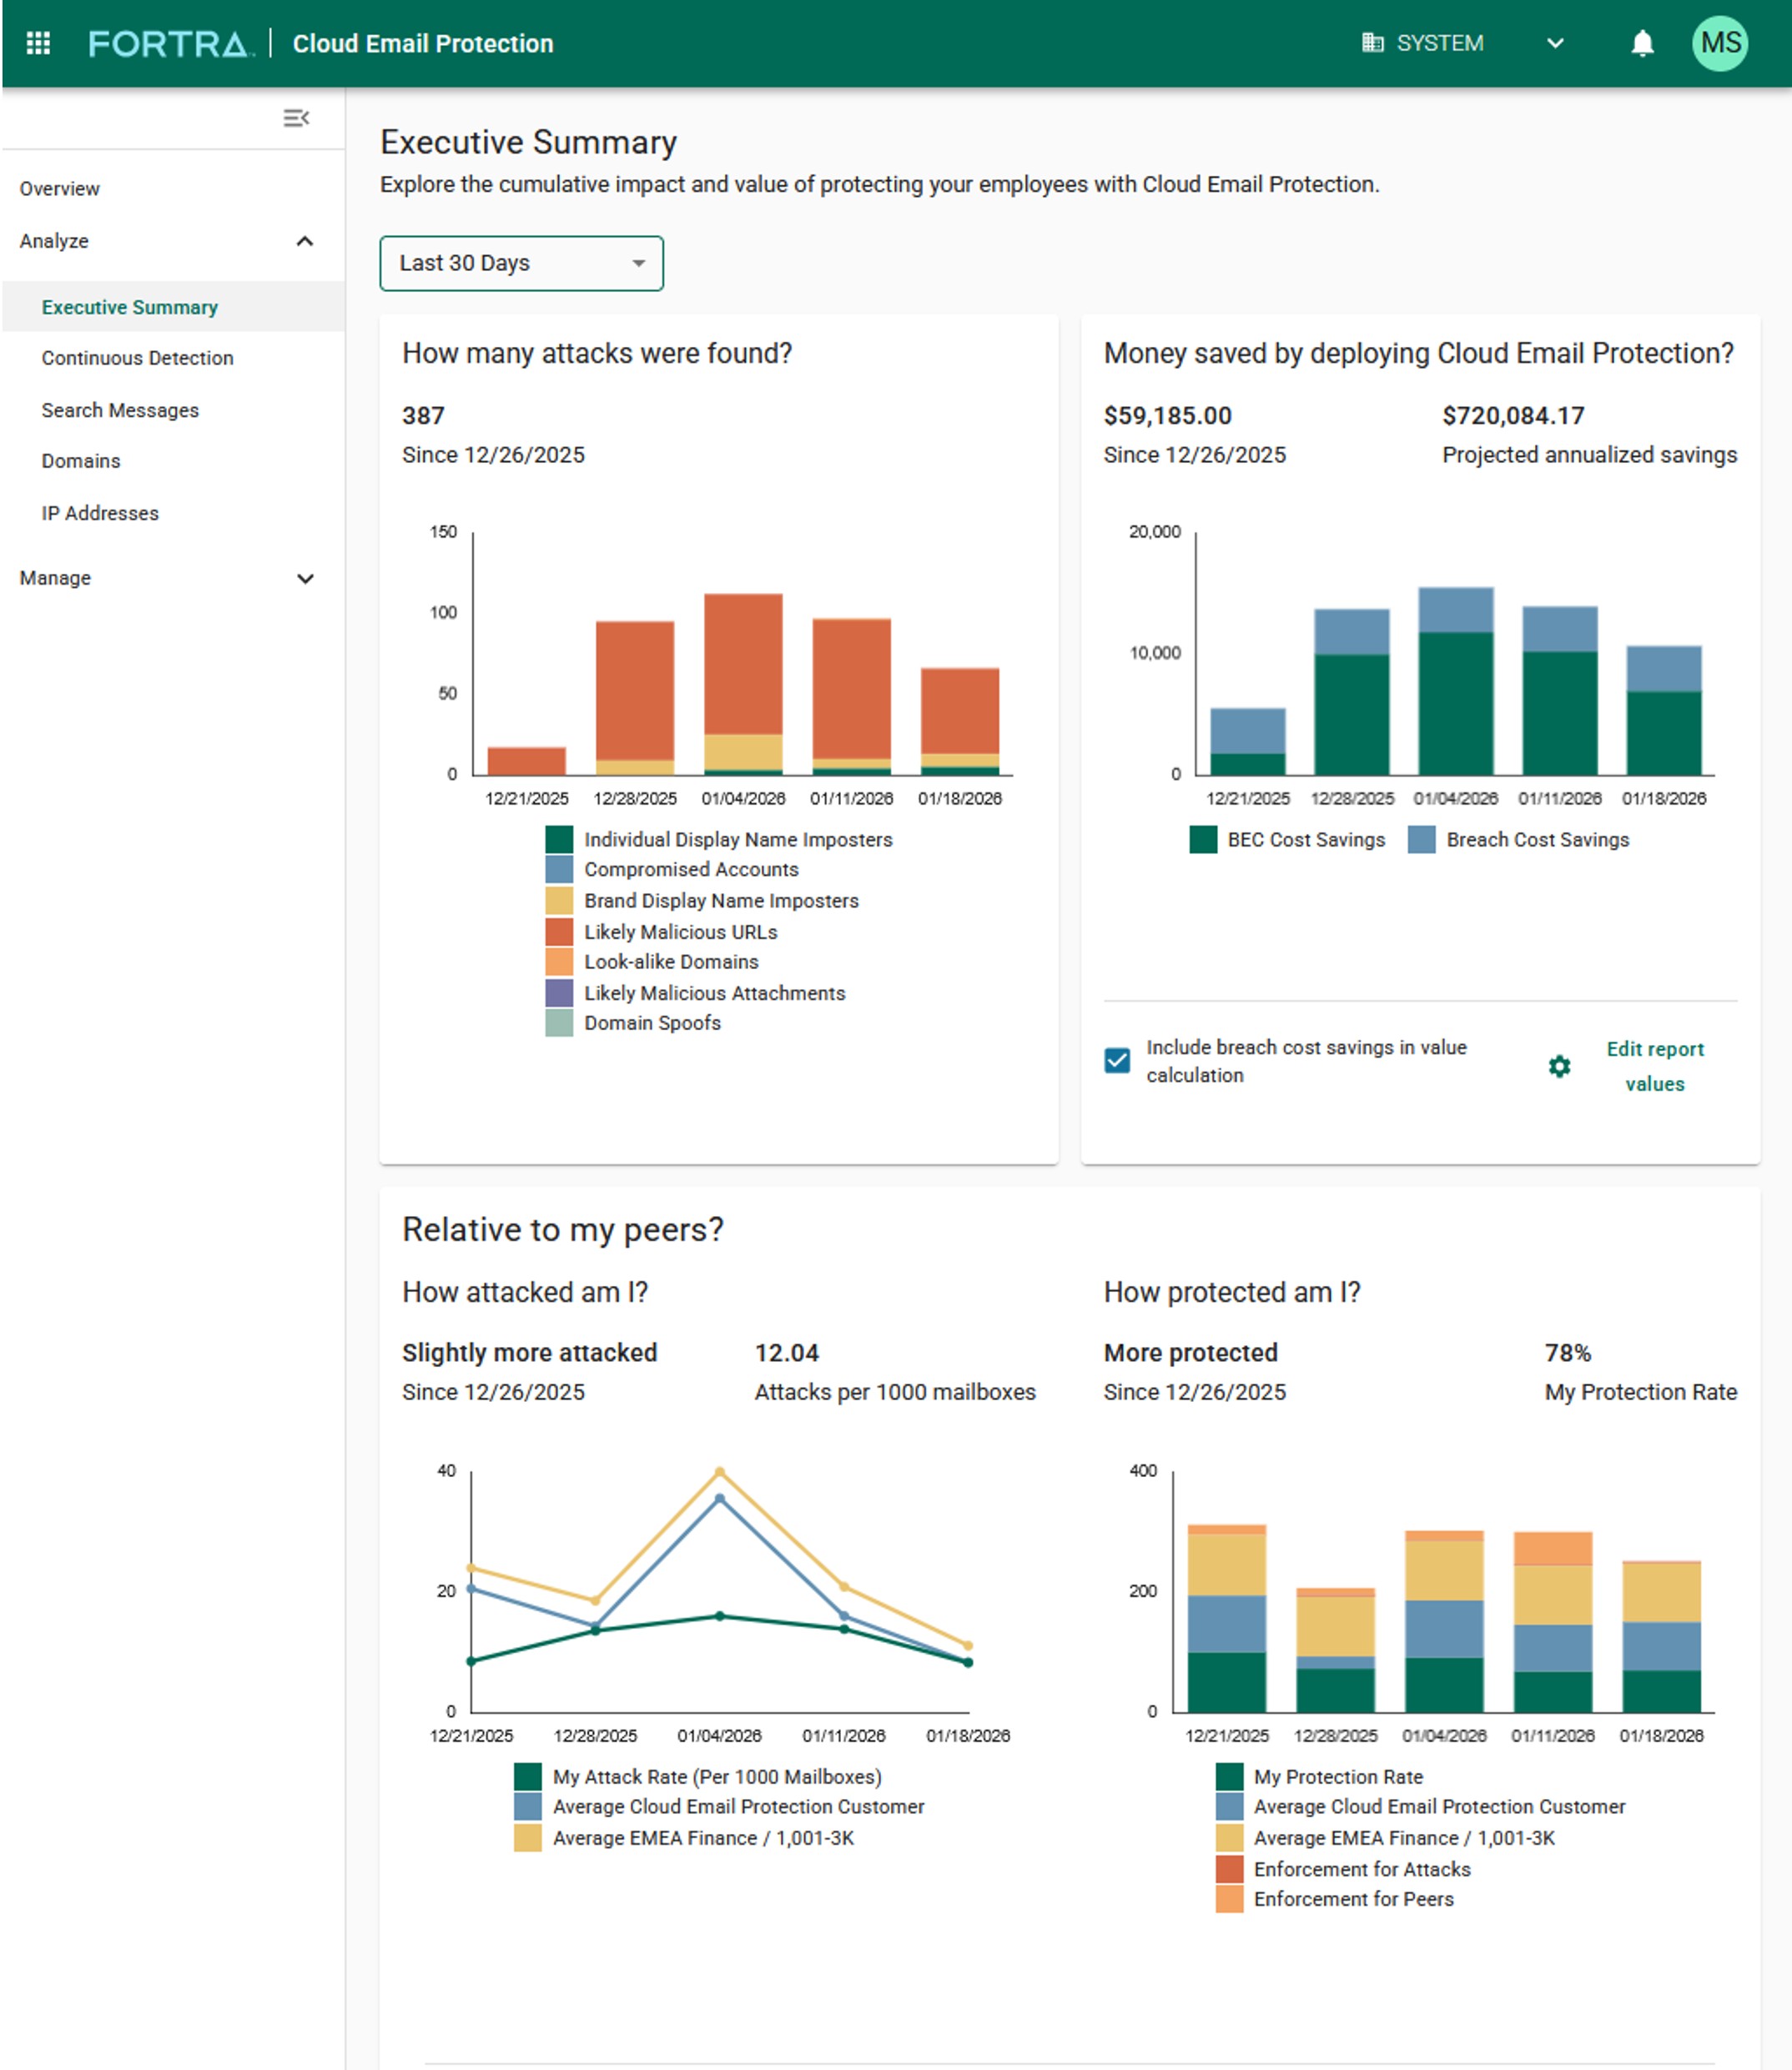Viewport: 1792px width, 2070px height.
Task: Open the apps grid launcher icon
Action: (x=38, y=43)
